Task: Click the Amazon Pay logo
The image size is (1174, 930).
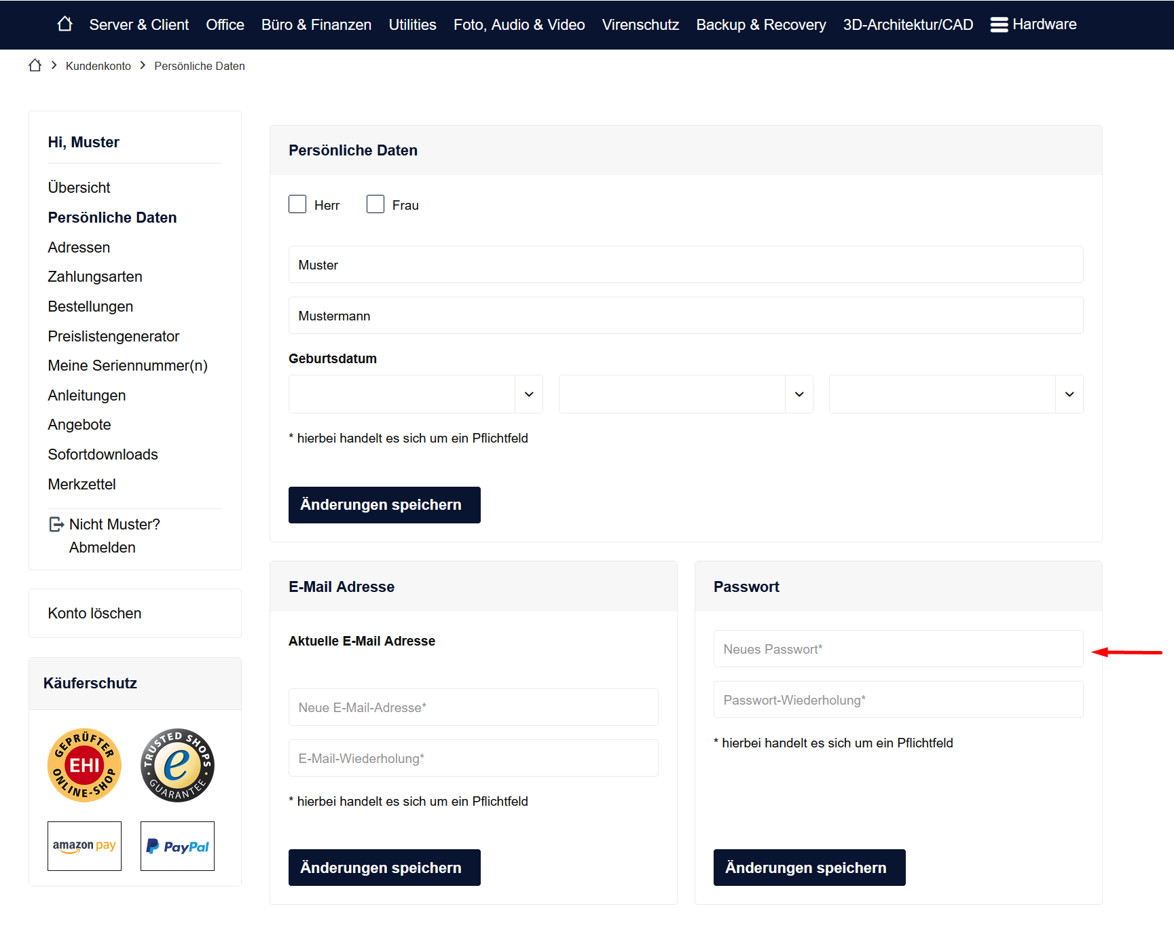Action: pyautogui.click(x=84, y=846)
